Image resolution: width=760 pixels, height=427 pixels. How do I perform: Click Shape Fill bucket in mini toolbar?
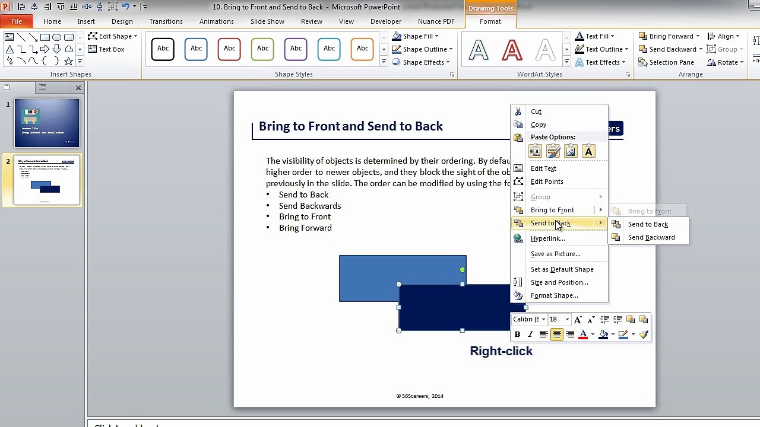[x=603, y=334]
